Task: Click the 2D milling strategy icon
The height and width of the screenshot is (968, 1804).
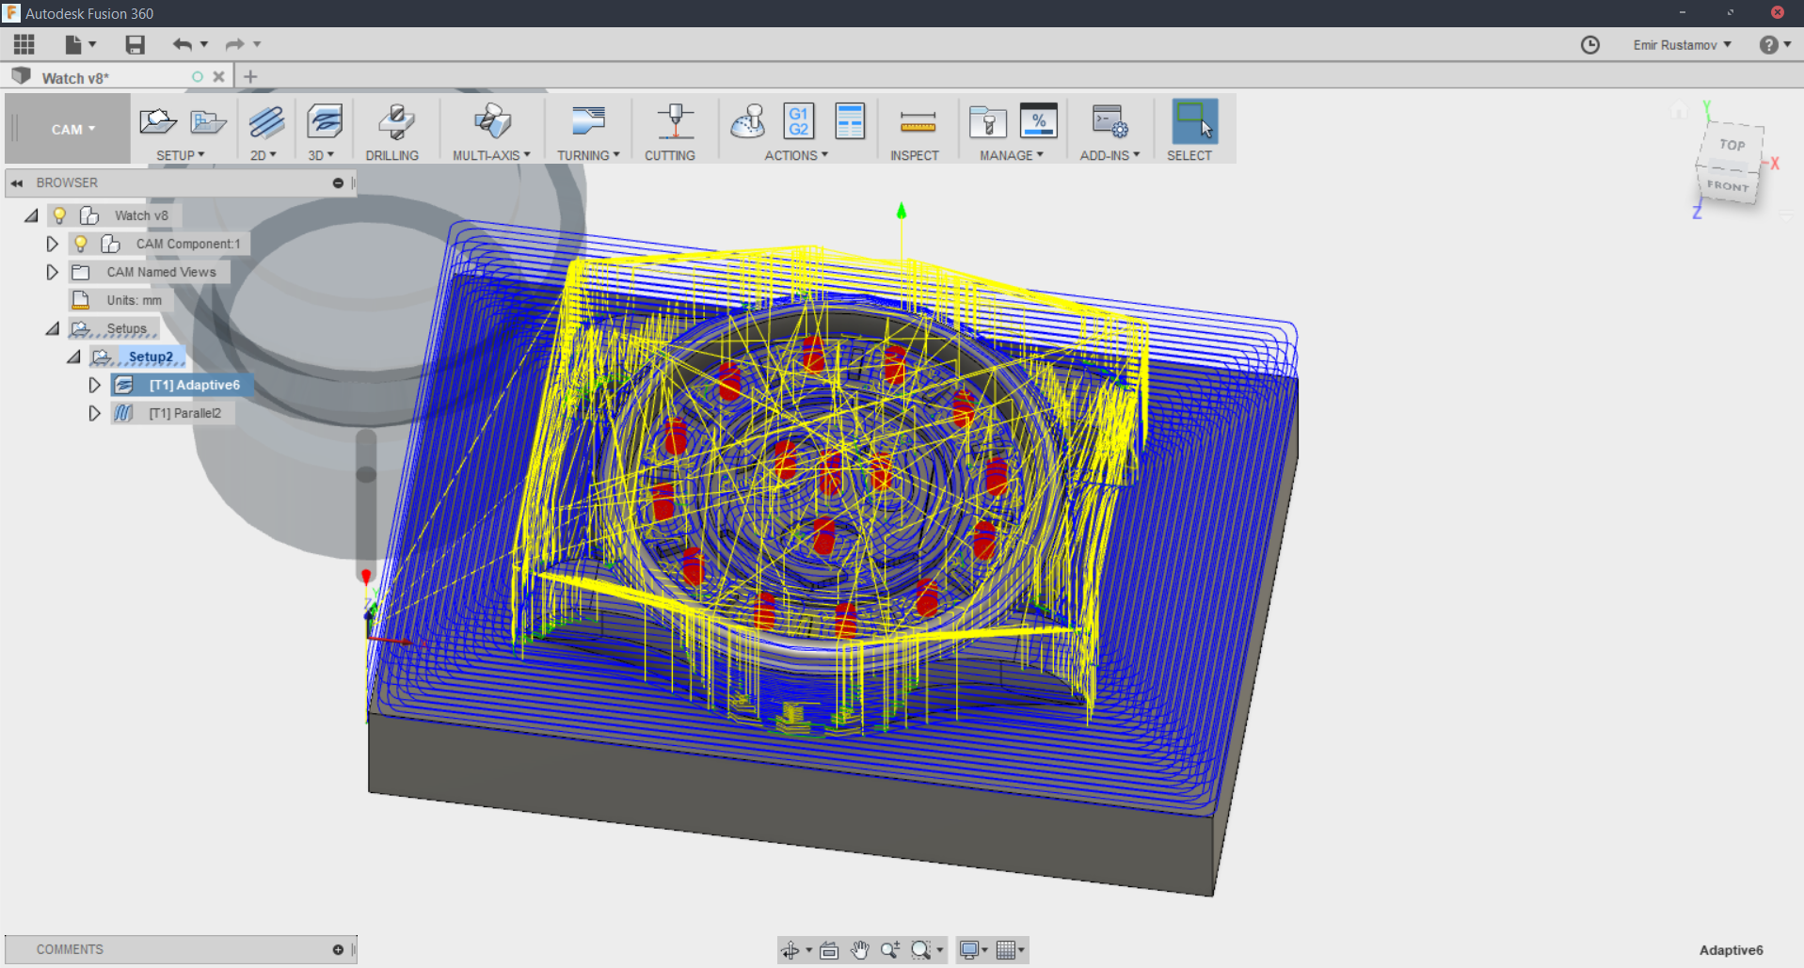Action: tap(267, 121)
